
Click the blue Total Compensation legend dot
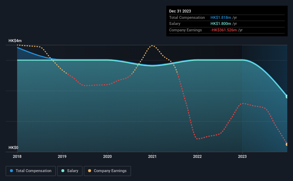click(x=11, y=171)
